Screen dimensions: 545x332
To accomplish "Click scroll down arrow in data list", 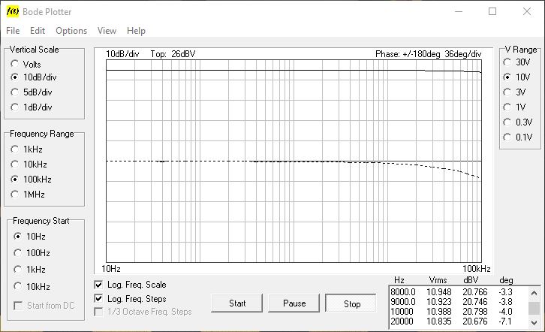I will point(534,322).
